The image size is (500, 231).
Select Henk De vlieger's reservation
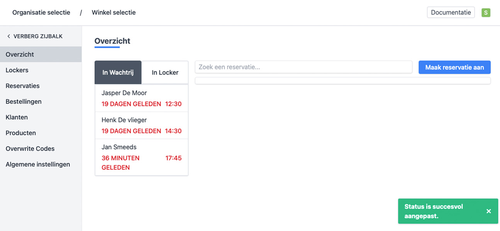tap(141, 125)
